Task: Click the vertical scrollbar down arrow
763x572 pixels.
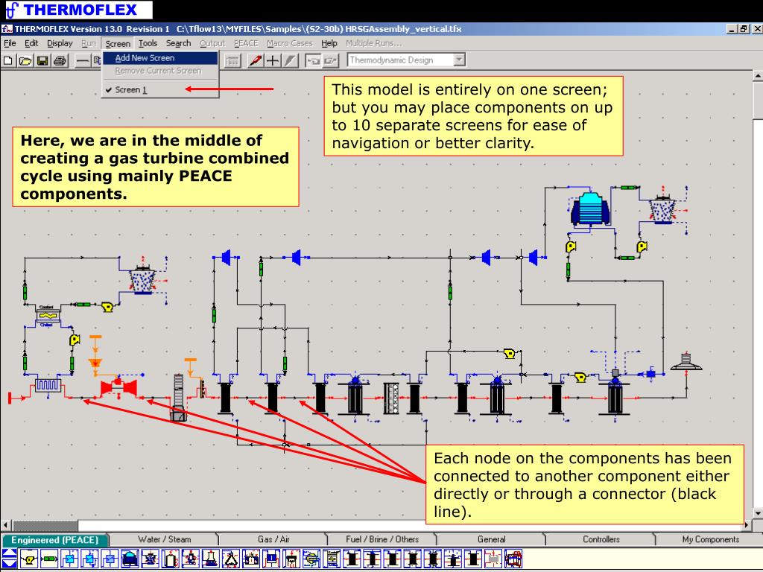Action: [x=758, y=513]
